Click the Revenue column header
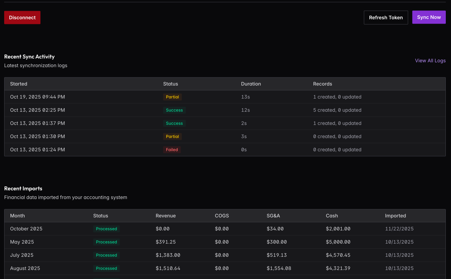 [166, 216]
